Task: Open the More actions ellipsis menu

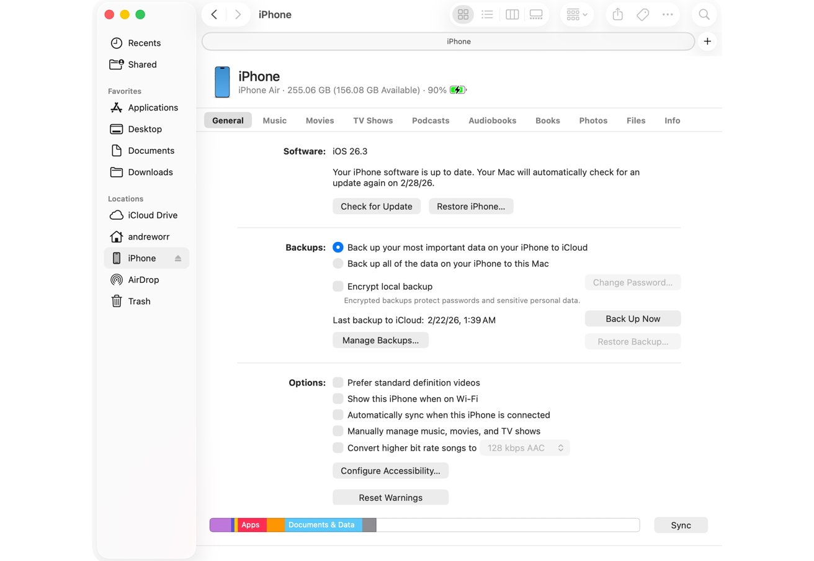Action: 668,14
